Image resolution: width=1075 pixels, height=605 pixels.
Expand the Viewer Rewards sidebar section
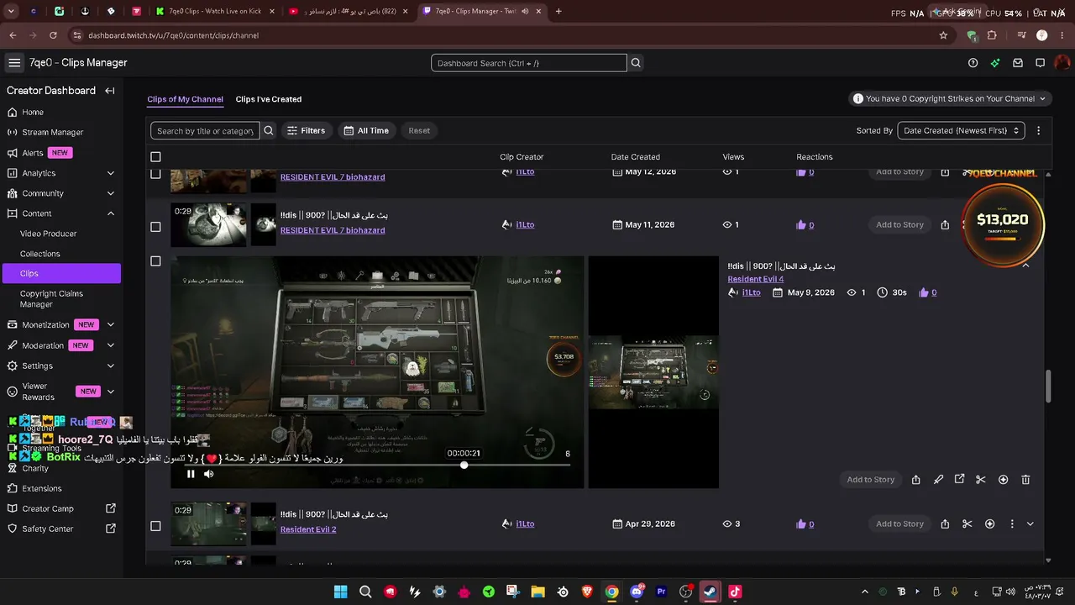tap(111, 392)
